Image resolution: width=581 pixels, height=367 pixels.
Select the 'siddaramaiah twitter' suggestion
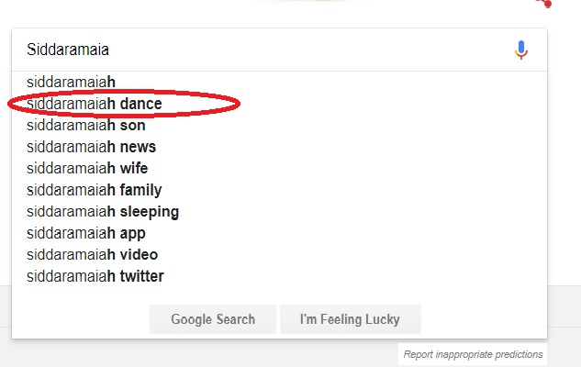pos(279,276)
